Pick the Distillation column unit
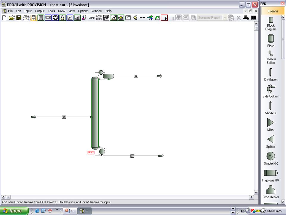The width and height of the screenshot is (286, 215). [x=271, y=74]
